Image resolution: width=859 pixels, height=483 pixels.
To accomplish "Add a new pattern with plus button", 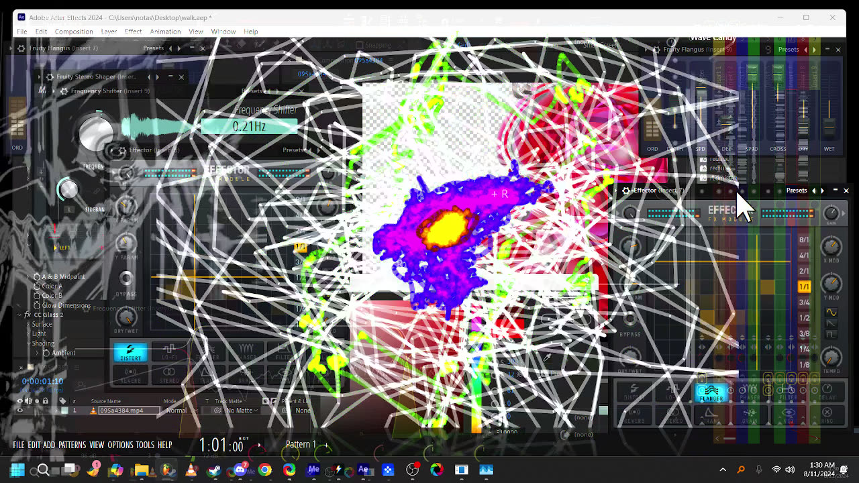I will tap(327, 445).
